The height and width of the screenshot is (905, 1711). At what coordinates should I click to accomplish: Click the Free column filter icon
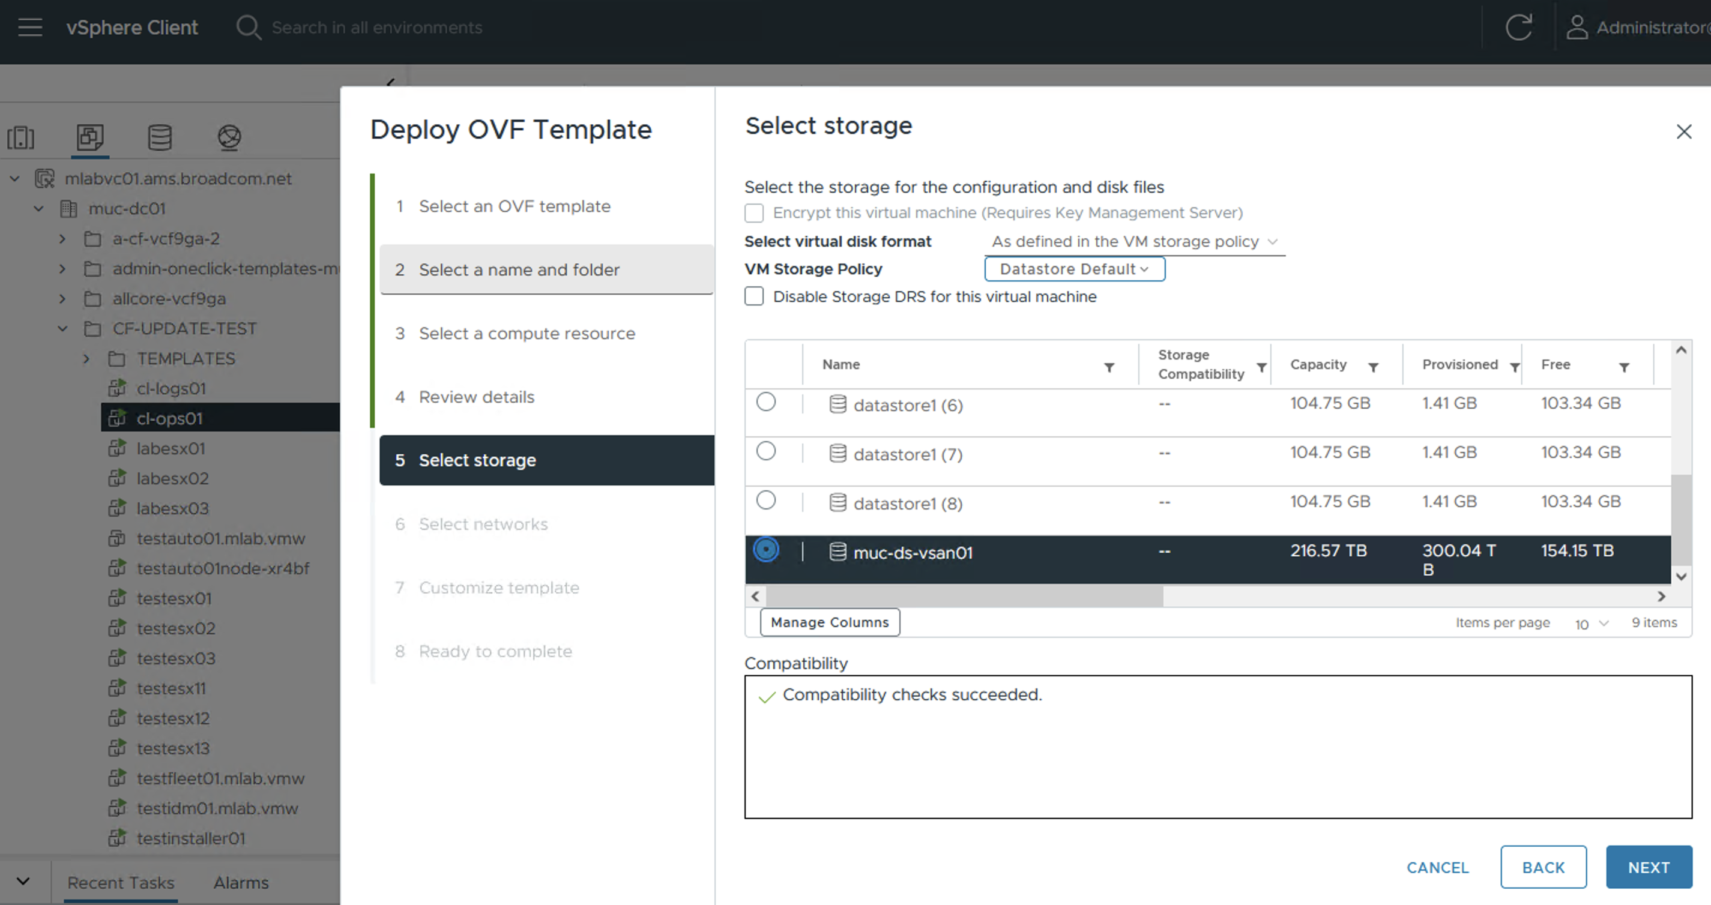pyautogui.click(x=1624, y=367)
